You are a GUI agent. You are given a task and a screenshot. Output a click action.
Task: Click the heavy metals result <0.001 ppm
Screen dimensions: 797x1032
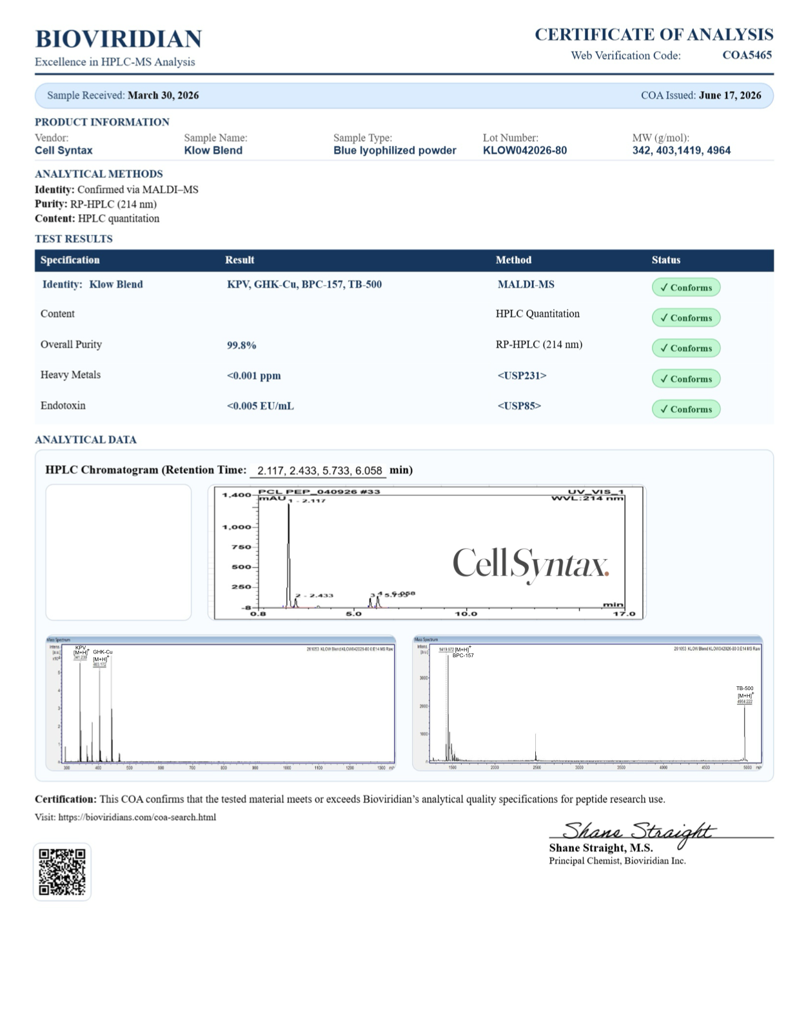click(254, 375)
